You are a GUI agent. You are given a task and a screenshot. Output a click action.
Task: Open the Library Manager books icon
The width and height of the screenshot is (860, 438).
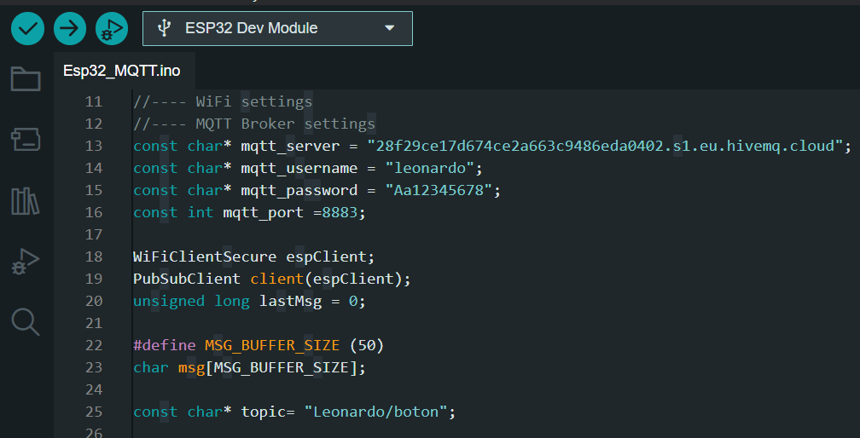[26, 201]
